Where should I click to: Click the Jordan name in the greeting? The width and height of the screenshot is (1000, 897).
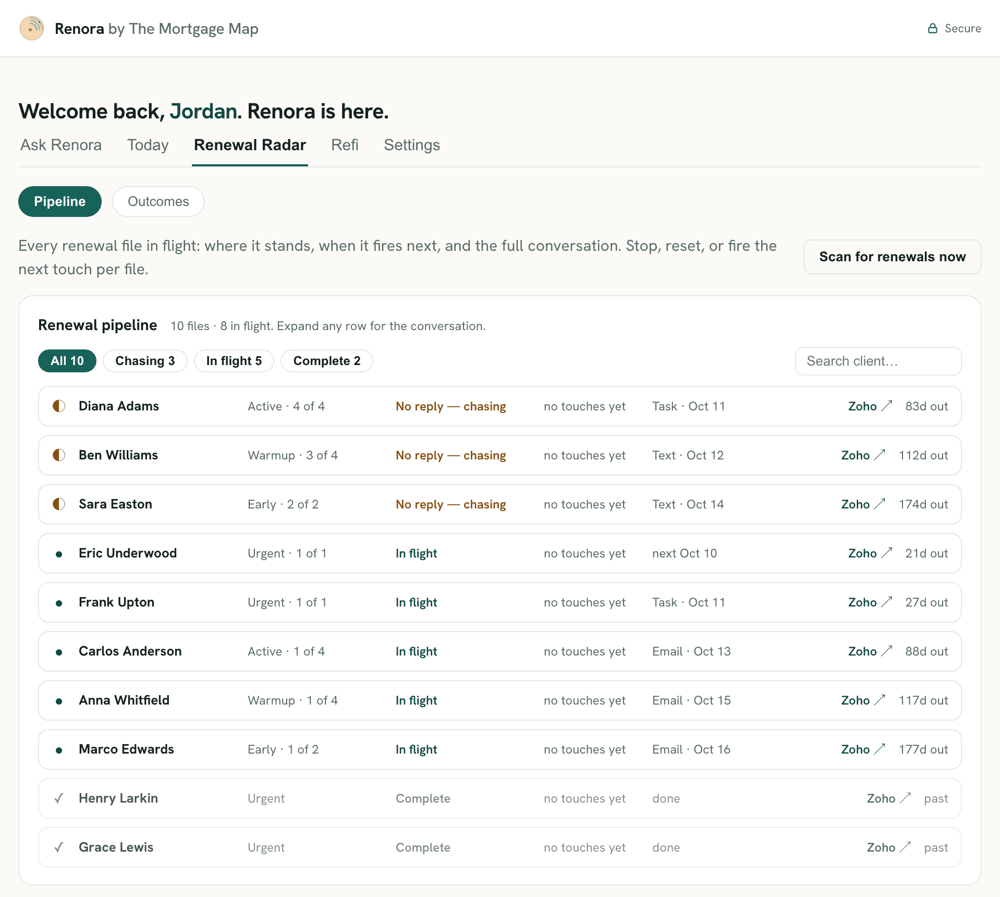(203, 111)
